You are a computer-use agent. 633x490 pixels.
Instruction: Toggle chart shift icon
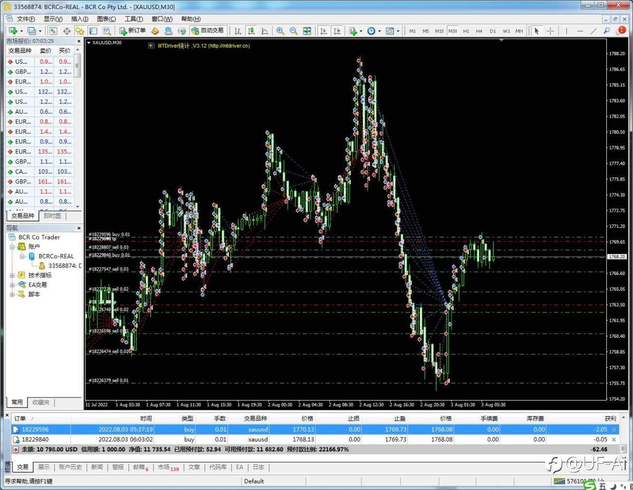(x=337, y=31)
